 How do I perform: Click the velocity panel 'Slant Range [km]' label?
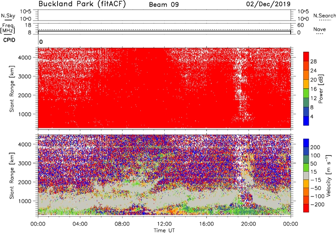pyautogui.click(x=12, y=175)
